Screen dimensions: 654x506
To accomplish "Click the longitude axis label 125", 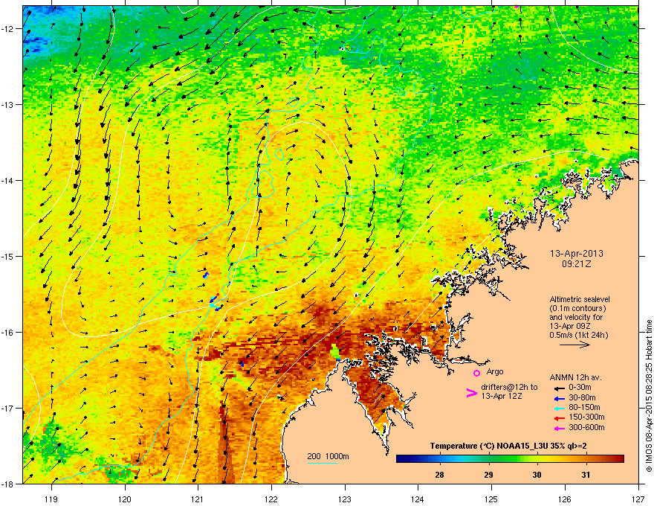I will 491,499.
